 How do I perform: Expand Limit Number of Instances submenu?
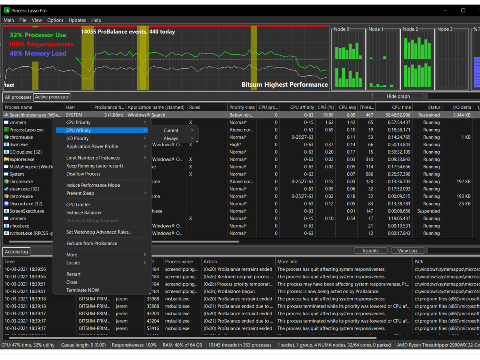pyautogui.click(x=102, y=158)
